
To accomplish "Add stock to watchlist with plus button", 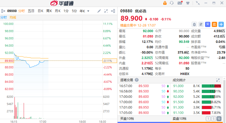I will 221,24.
